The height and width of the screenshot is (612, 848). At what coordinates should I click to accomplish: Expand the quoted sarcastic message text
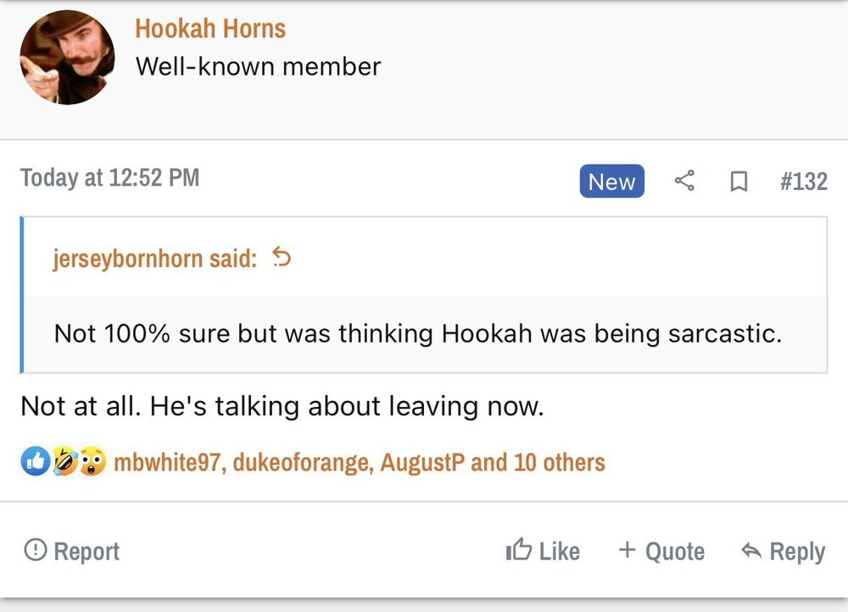click(x=417, y=333)
